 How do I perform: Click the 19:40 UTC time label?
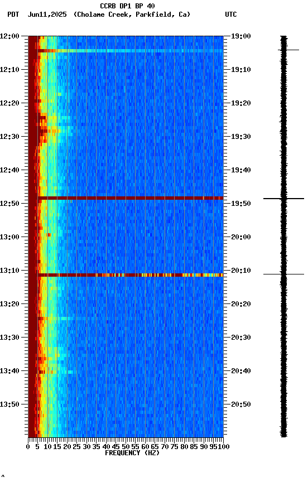[241, 170]
